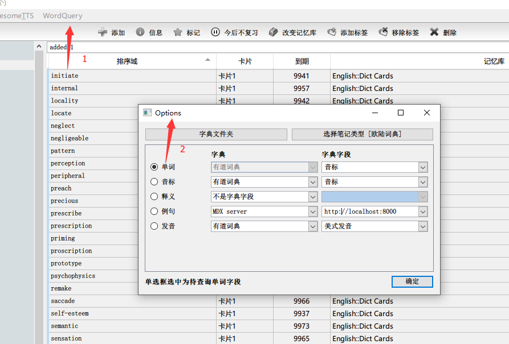Click the 标记 (Mark) star icon
This screenshot has width=509, height=344.
point(178,32)
